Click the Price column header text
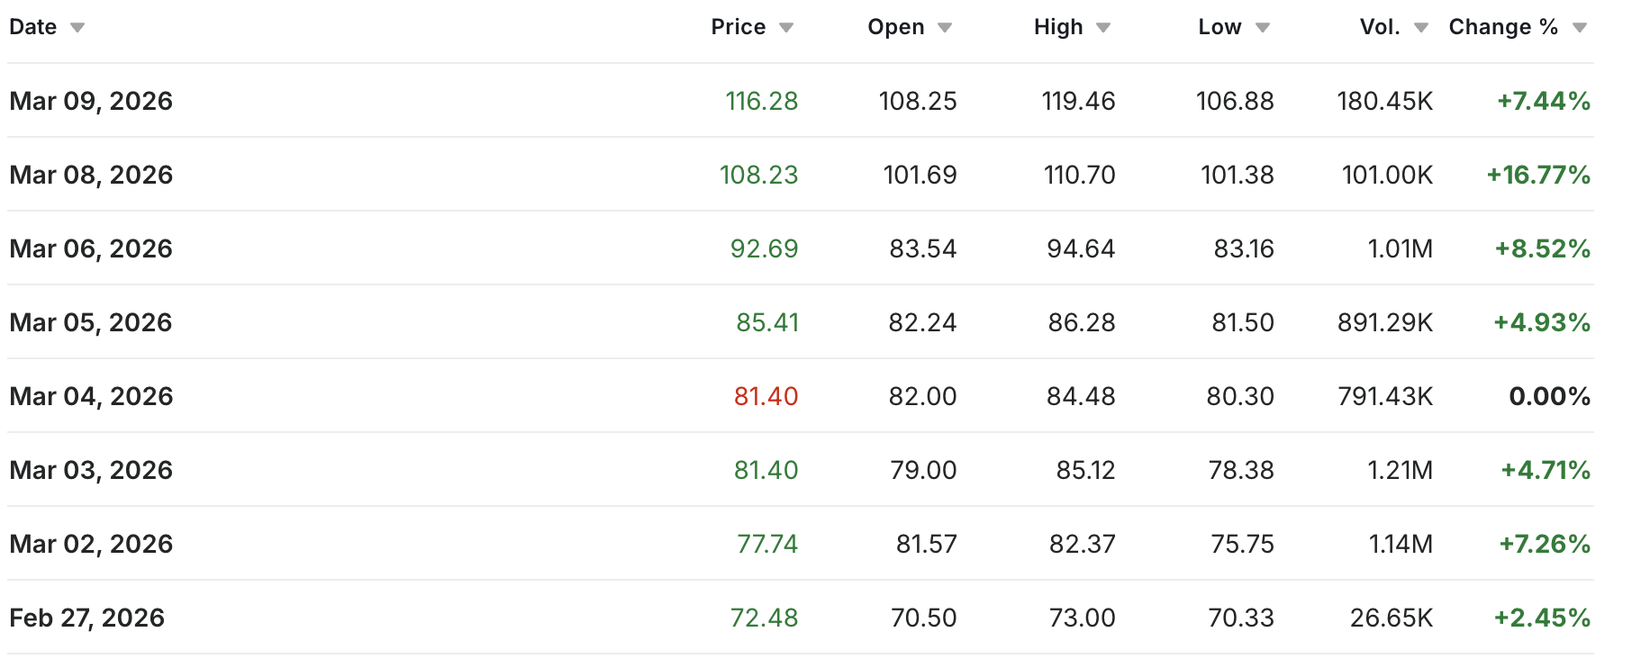The image size is (1632, 659). (738, 27)
